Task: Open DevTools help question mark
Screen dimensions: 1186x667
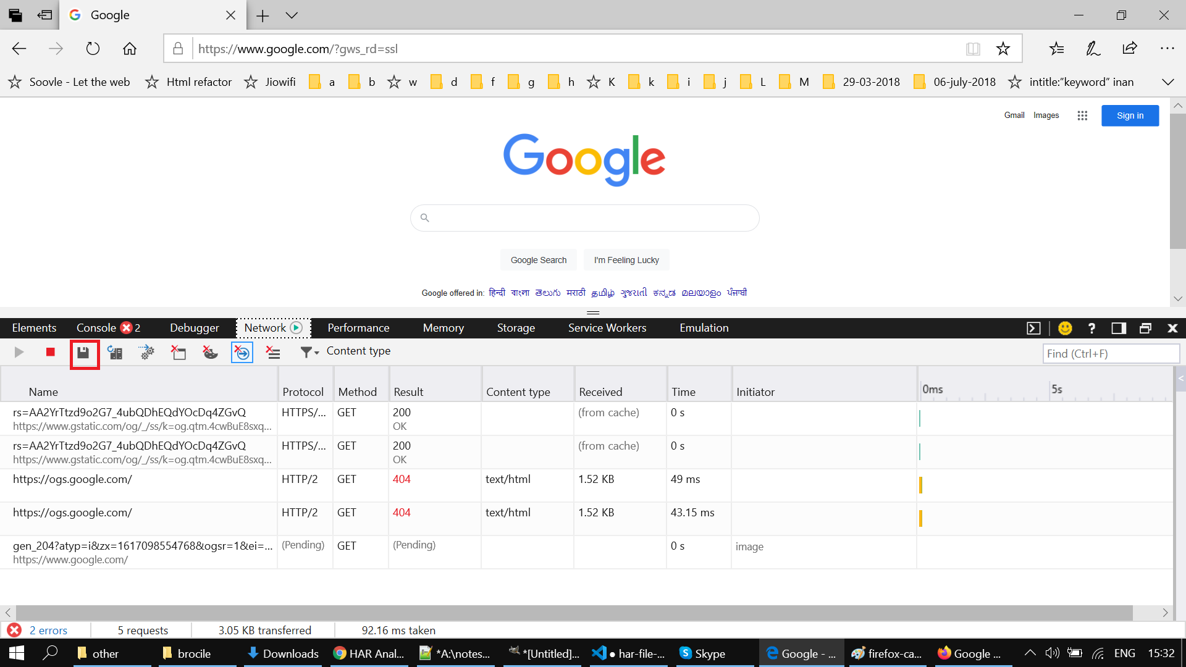Action: tap(1091, 329)
